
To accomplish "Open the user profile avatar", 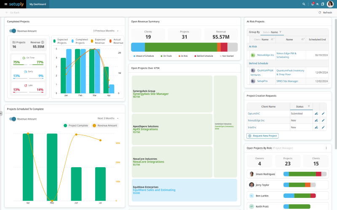I will 330,4.
